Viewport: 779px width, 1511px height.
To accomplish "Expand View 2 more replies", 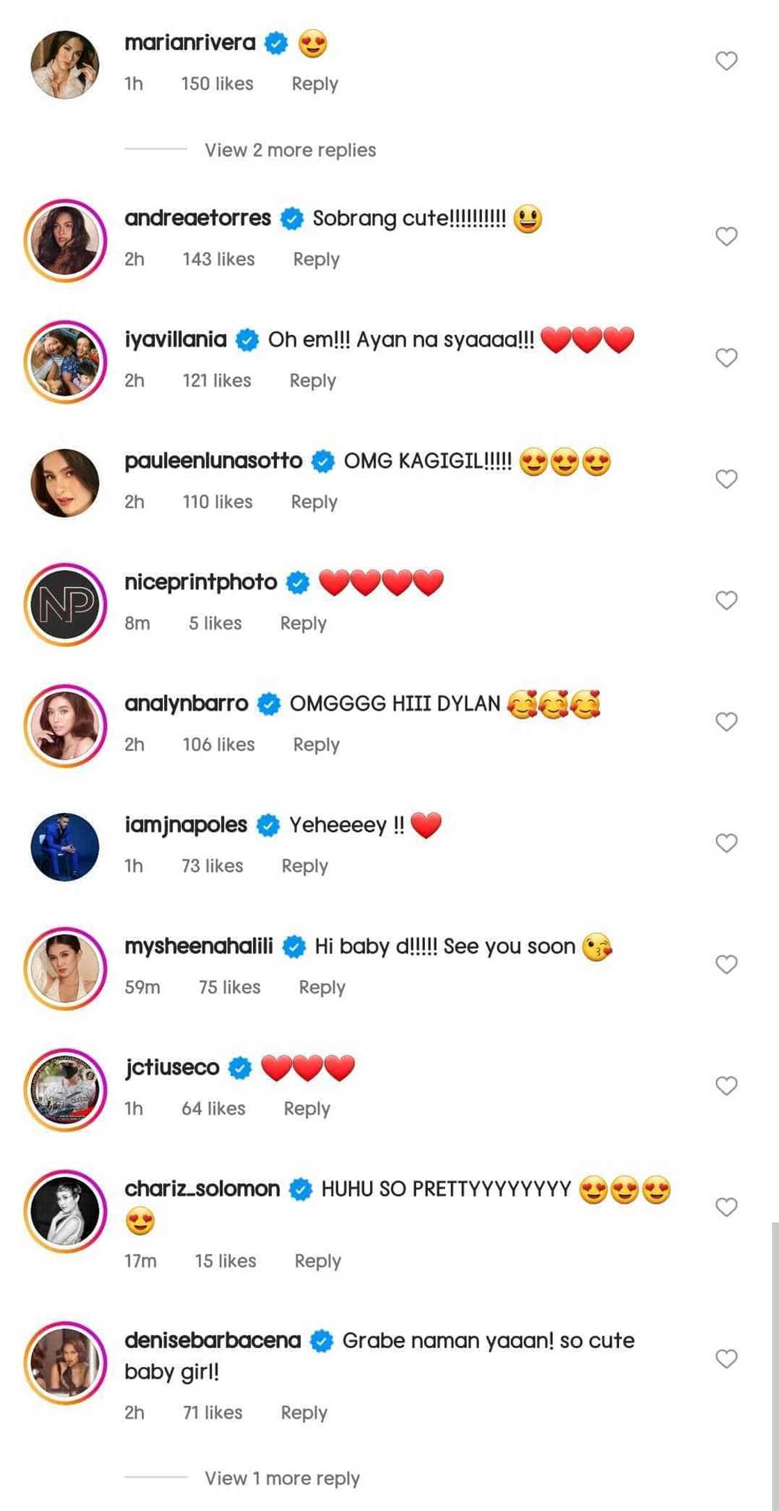I will tap(290, 150).
